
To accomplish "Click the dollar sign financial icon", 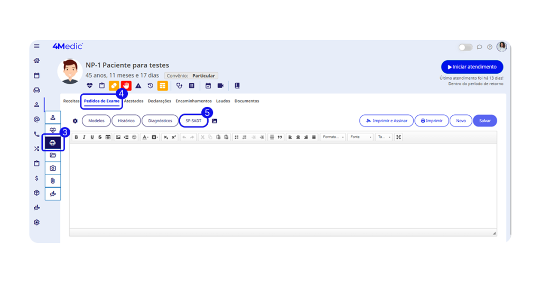I will (36, 178).
